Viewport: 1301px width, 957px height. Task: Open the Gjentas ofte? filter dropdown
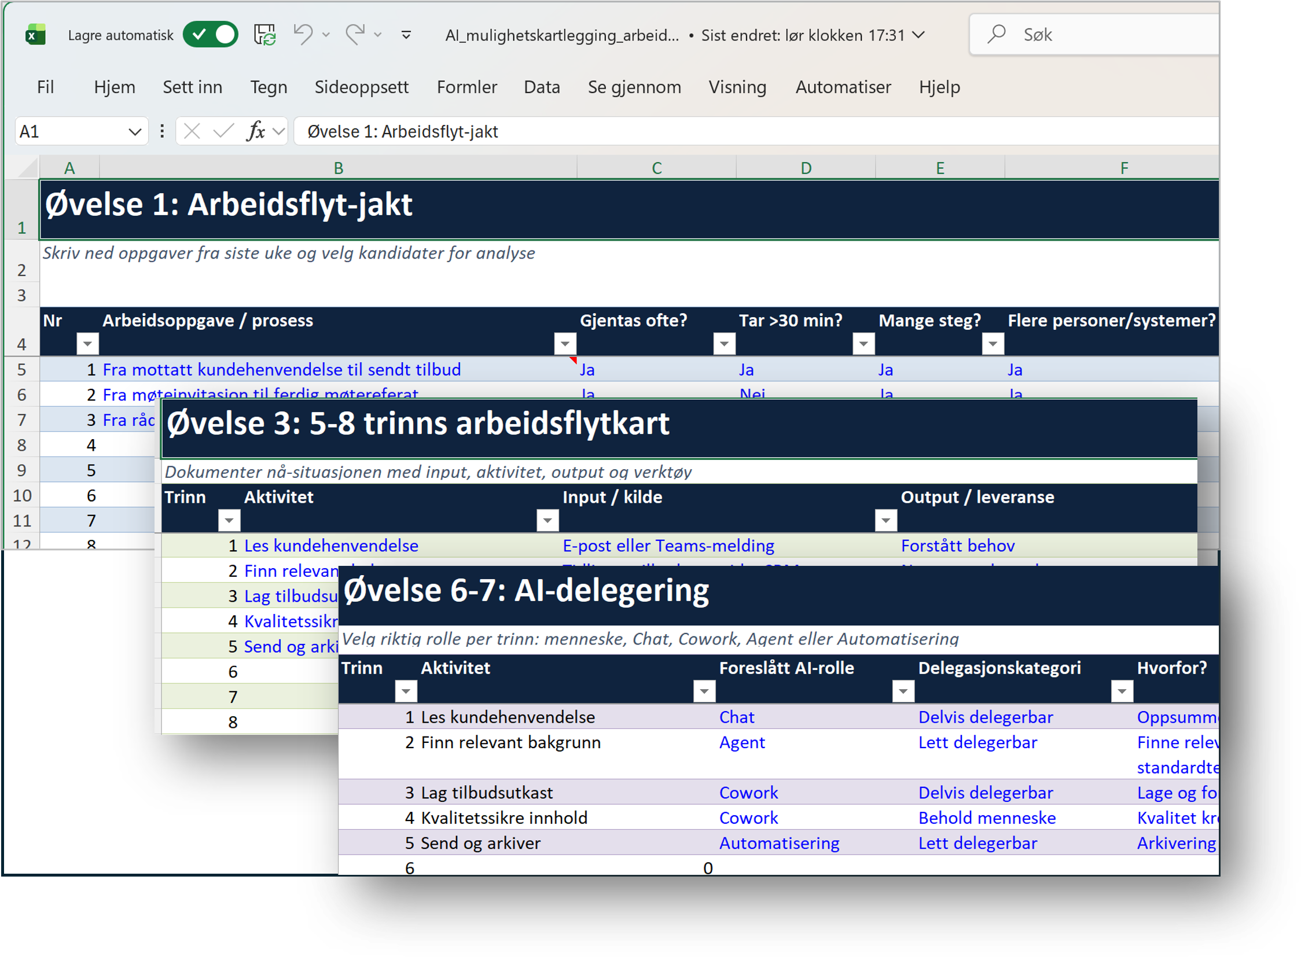tap(724, 344)
